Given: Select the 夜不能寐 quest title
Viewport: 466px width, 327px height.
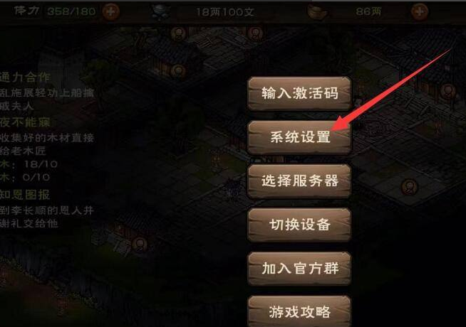Looking at the screenshot, I should point(25,122).
